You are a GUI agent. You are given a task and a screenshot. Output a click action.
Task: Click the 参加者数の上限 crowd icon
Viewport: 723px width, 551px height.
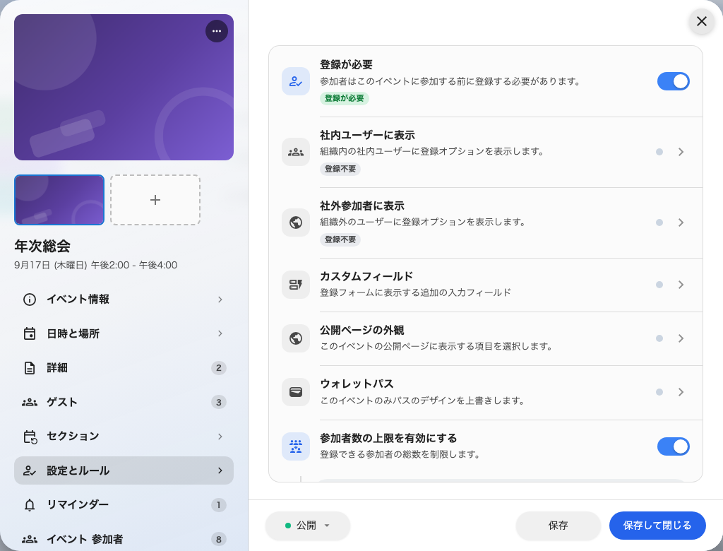pos(296,446)
